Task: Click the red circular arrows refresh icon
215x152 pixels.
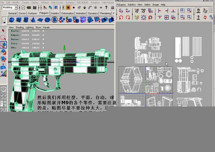Action: (205, 18)
